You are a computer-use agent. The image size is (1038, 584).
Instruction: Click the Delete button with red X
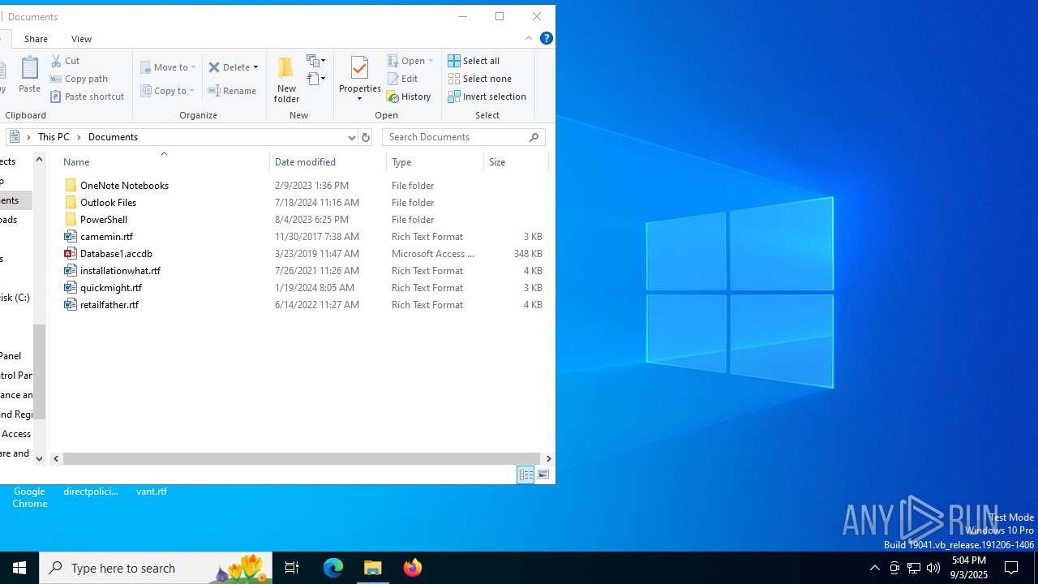tap(229, 67)
